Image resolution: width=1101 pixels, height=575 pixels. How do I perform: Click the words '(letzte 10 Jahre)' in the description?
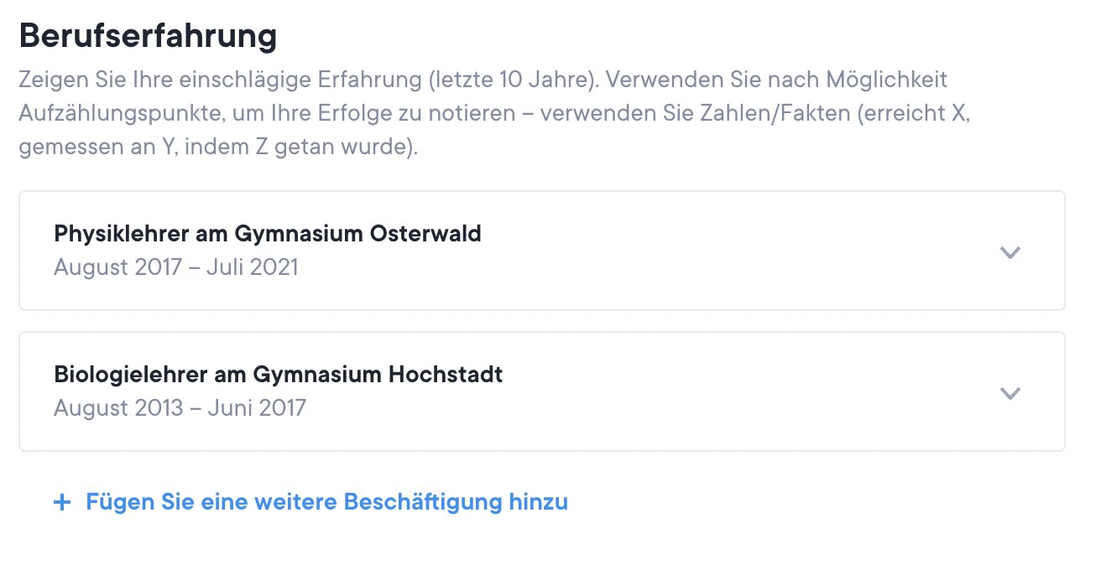point(511,80)
